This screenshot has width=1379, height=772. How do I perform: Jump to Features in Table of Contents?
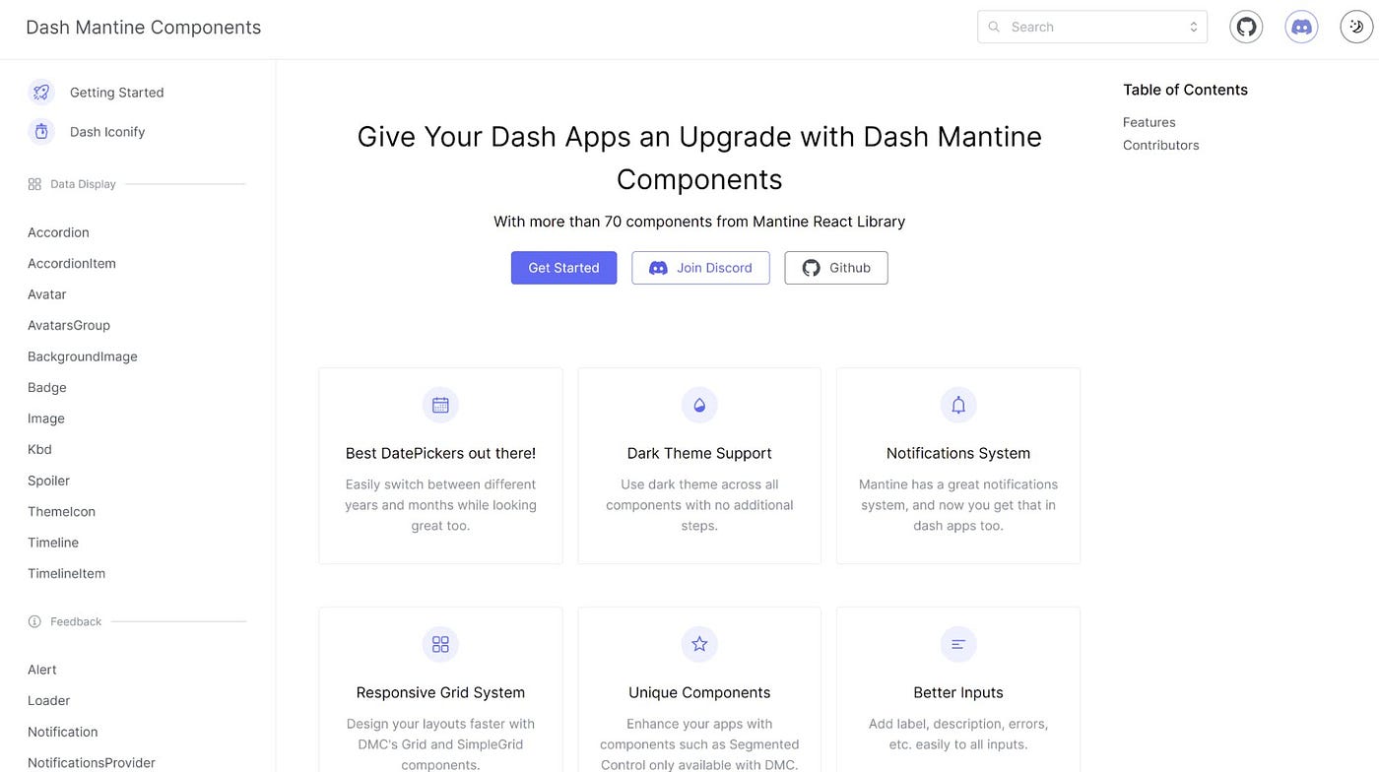tap(1149, 122)
